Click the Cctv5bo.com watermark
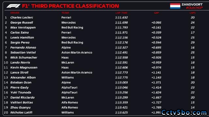209x117 pixels. point(184,112)
